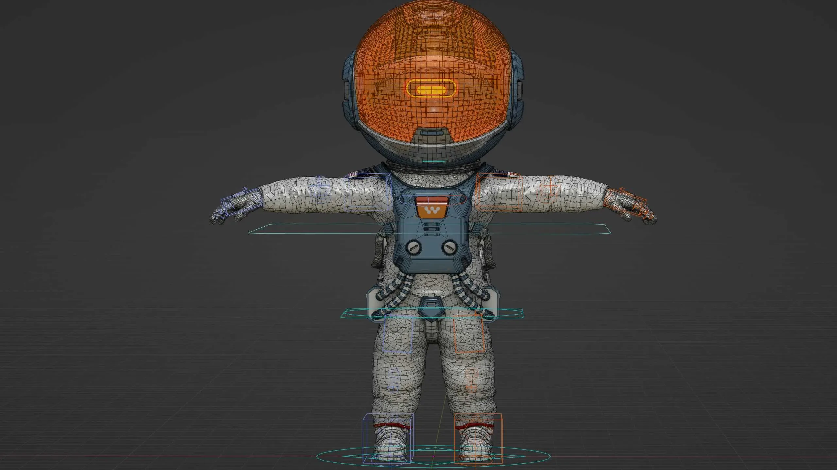The image size is (837, 470).
Task: Select the right round knob on backpack
Action: (450, 247)
